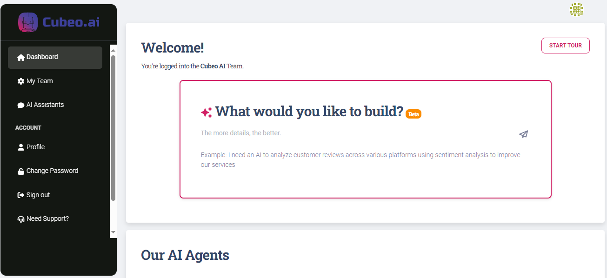Click the Change Password lock icon

(20, 171)
